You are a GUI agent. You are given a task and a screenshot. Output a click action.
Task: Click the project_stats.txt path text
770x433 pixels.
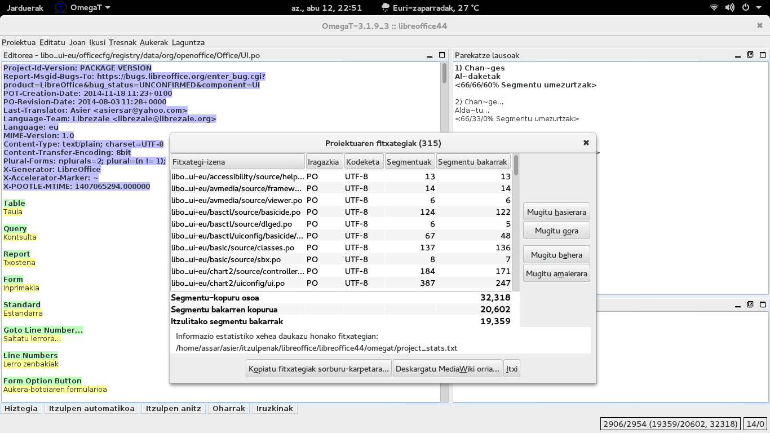316,348
